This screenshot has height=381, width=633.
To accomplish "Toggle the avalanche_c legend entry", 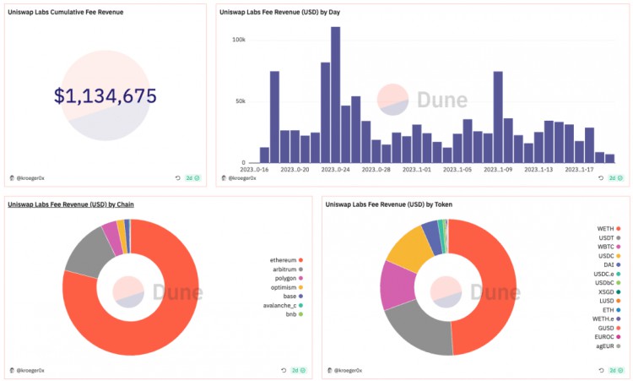I will [283, 306].
